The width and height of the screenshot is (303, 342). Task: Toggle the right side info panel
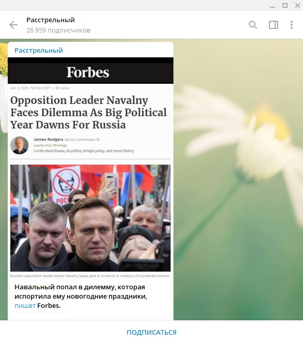[x=274, y=25]
